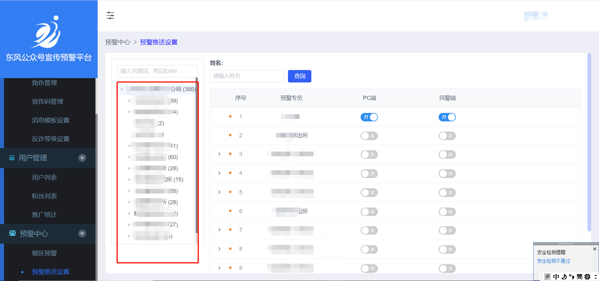Open 消息模板设置 in the sidebar
This screenshot has width=599, height=281.
pos(51,120)
